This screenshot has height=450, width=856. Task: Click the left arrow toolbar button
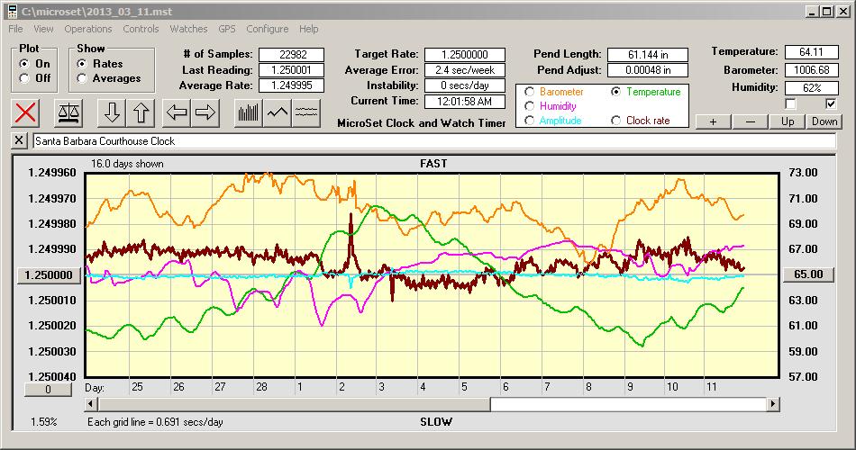coord(176,112)
